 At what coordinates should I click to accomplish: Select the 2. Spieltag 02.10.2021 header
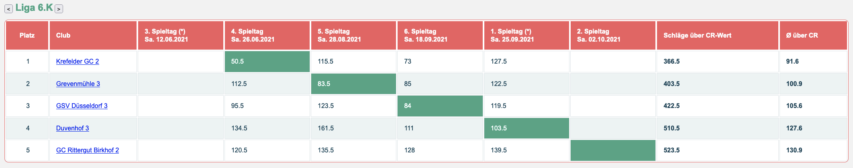click(x=599, y=35)
